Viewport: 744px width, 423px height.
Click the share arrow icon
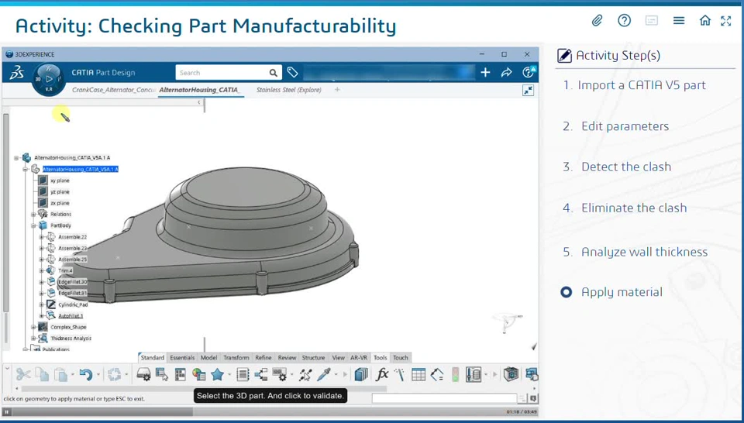coord(506,73)
